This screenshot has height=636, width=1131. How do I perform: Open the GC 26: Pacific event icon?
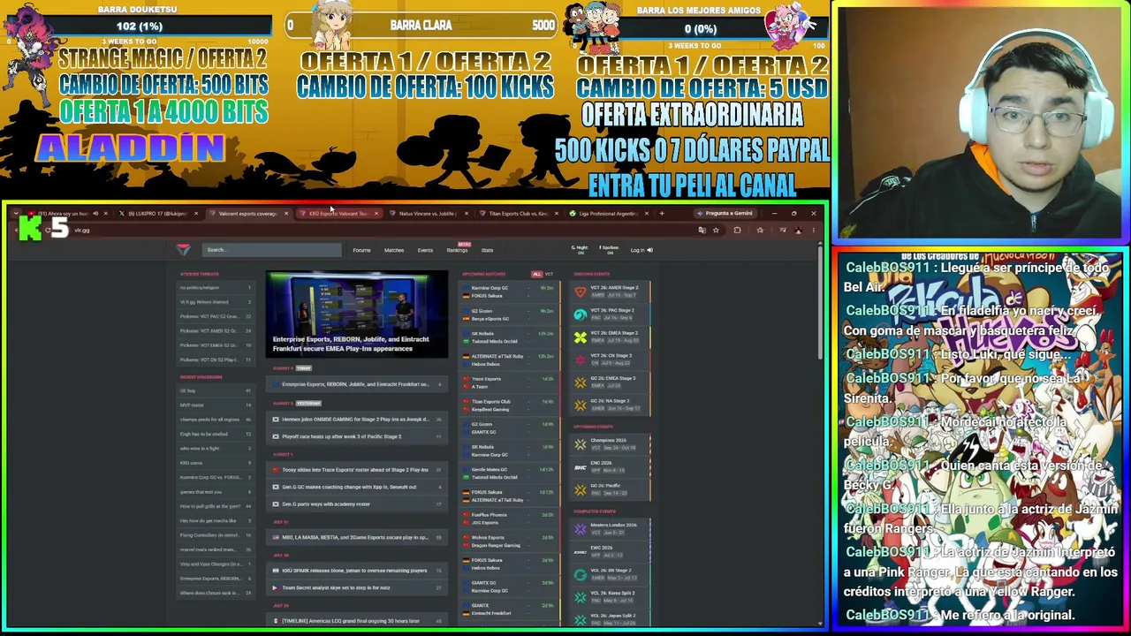[x=580, y=489]
